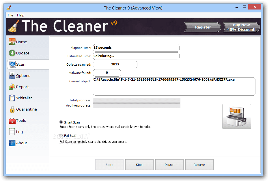Close The Cleaner window
This screenshot has width=269, height=182.
coord(255,7)
